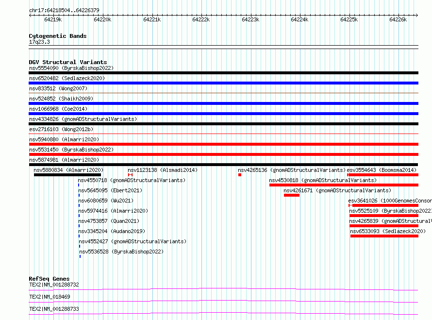Click nsv5874981 (Almarri2020) variant label
Screen dimensions: 432x320
pos(64,160)
